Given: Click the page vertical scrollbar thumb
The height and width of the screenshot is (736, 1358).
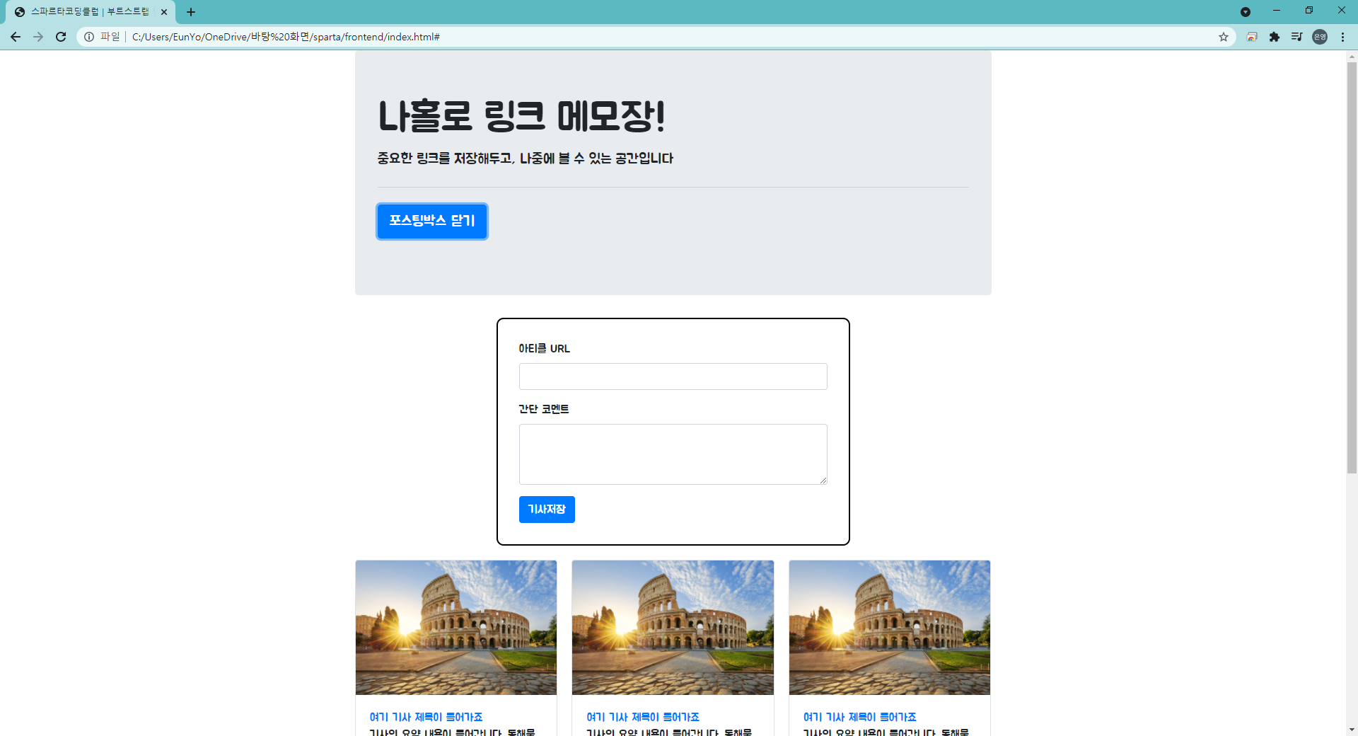Looking at the screenshot, I should tap(1352, 268).
